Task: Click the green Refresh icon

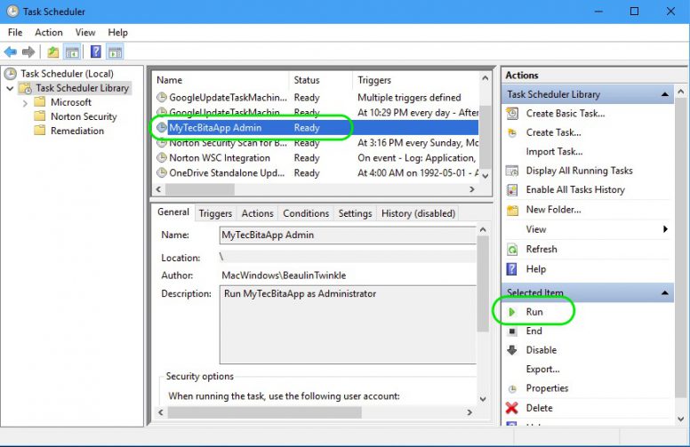Action: click(512, 250)
